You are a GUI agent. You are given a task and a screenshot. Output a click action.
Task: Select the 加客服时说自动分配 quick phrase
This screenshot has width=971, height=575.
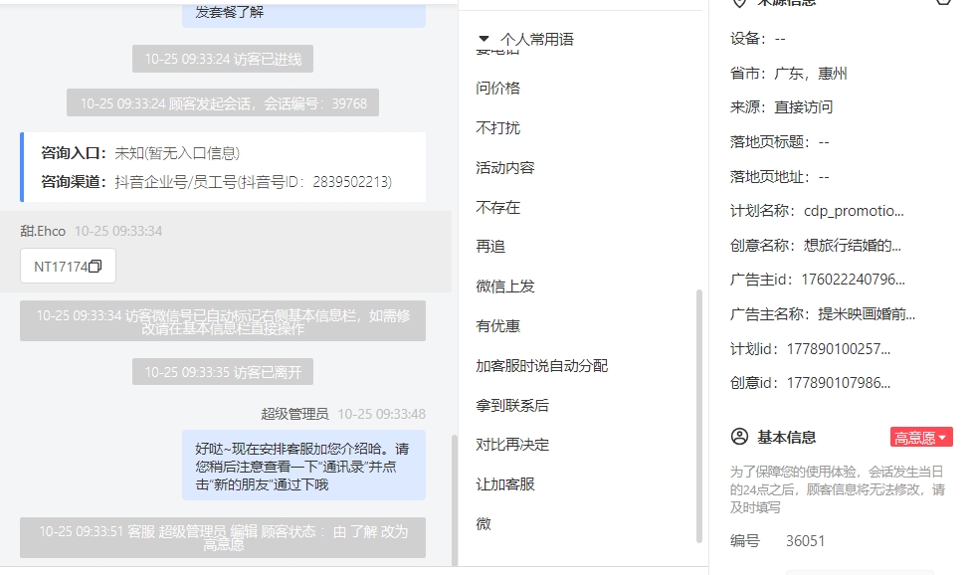[x=542, y=365]
